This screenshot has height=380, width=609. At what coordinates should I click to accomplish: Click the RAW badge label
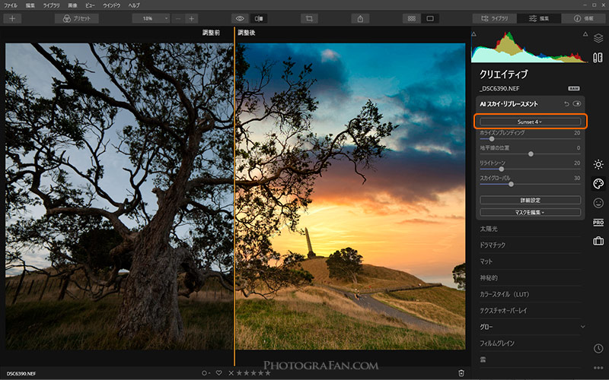click(x=574, y=88)
